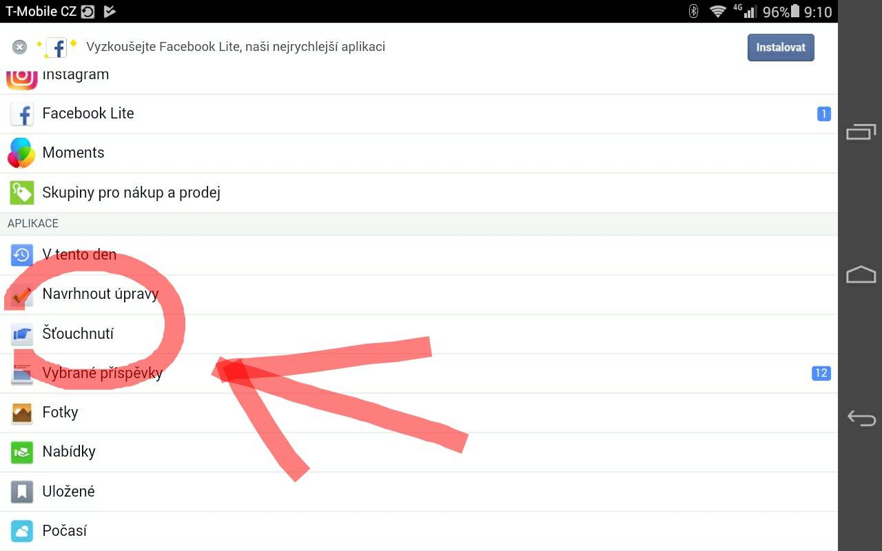This screenshot has height=551, width=882.
Task: Click the Instalovat button
Action: (781, 48)
